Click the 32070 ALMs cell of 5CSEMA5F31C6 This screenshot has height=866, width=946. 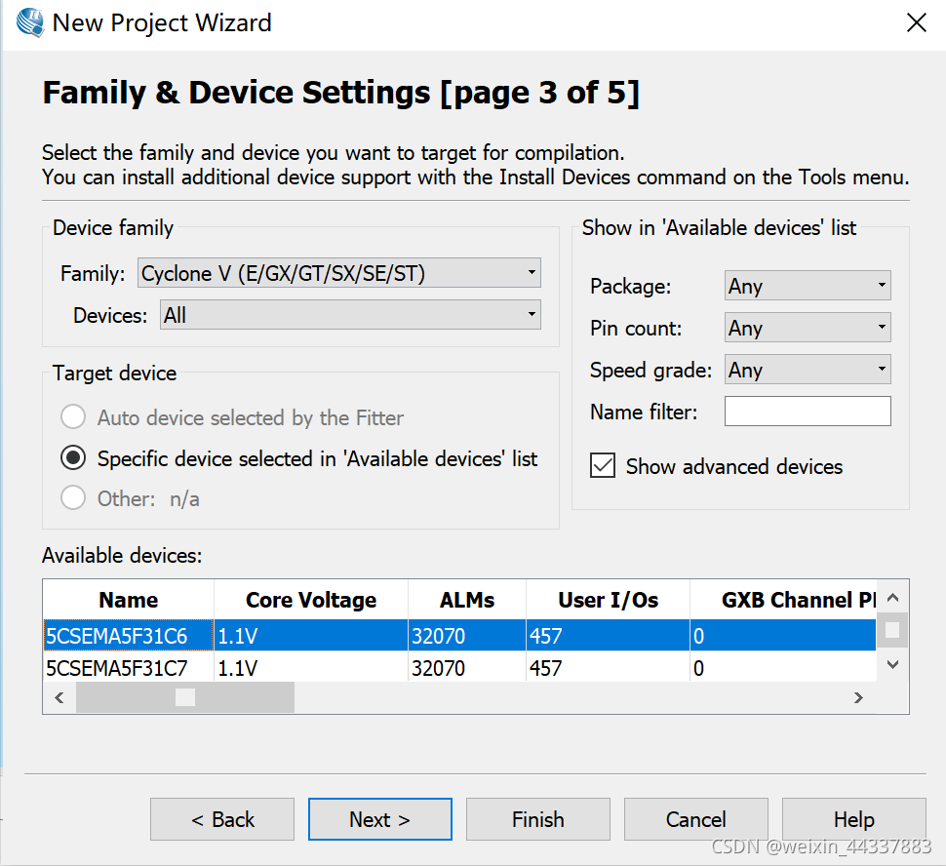[x=467, y=636]
